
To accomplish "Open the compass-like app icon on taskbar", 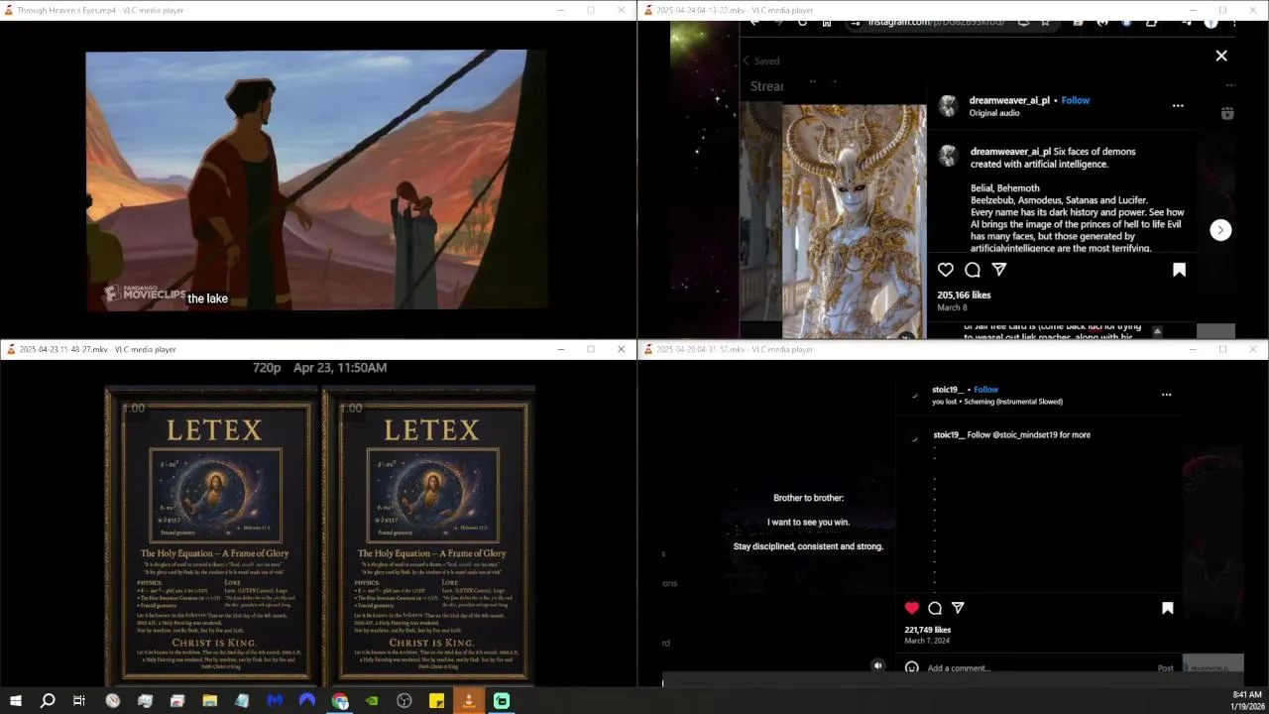I will [113, 701].
